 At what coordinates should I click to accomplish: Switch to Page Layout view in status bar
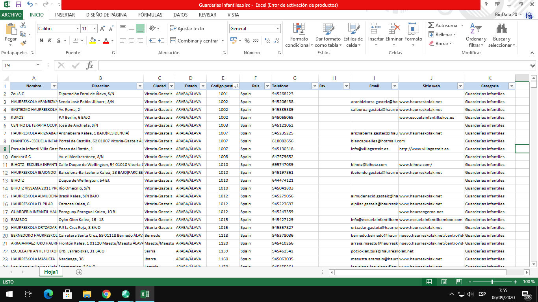444,282
